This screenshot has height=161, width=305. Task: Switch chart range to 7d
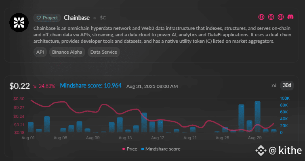[273, 86]
